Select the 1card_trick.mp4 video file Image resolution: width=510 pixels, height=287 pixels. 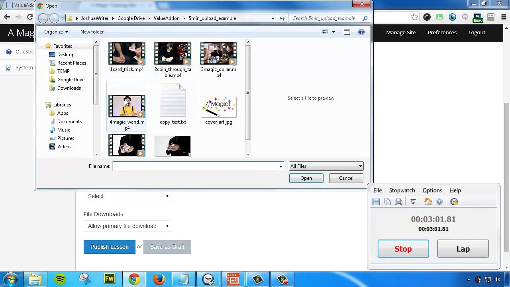[x=127, y=57]
